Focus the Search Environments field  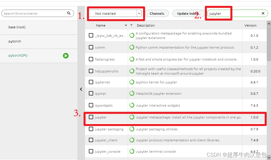38,14
